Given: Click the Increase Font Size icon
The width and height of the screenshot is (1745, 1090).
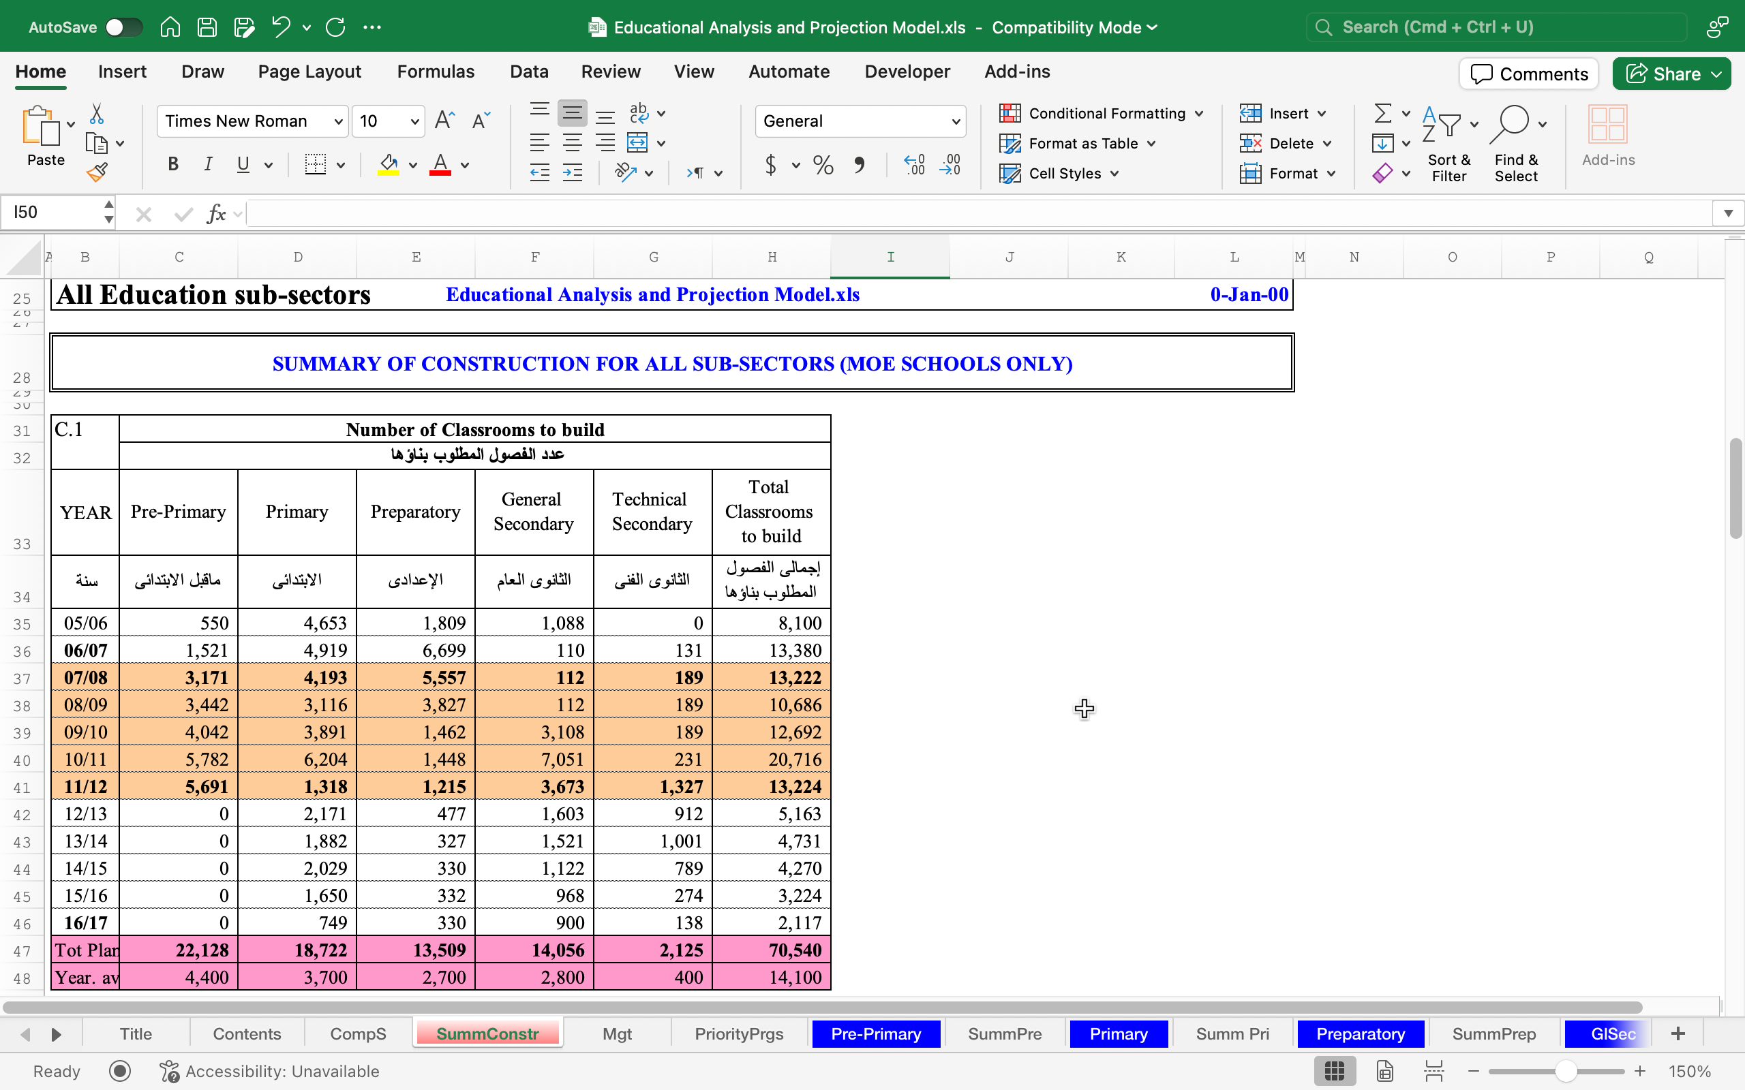Looking at the screenshot, I should tap(445, 121).
